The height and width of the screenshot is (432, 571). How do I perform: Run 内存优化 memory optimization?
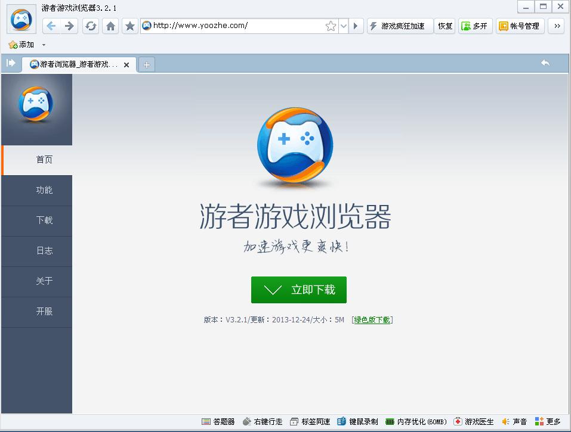point(416,421)
